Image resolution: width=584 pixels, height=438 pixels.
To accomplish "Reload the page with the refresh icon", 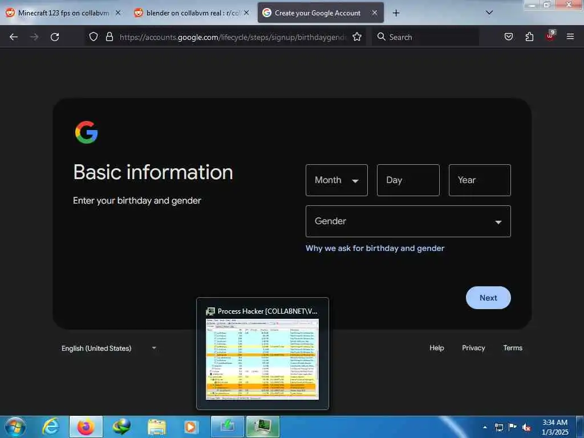I will coord(55,37).
